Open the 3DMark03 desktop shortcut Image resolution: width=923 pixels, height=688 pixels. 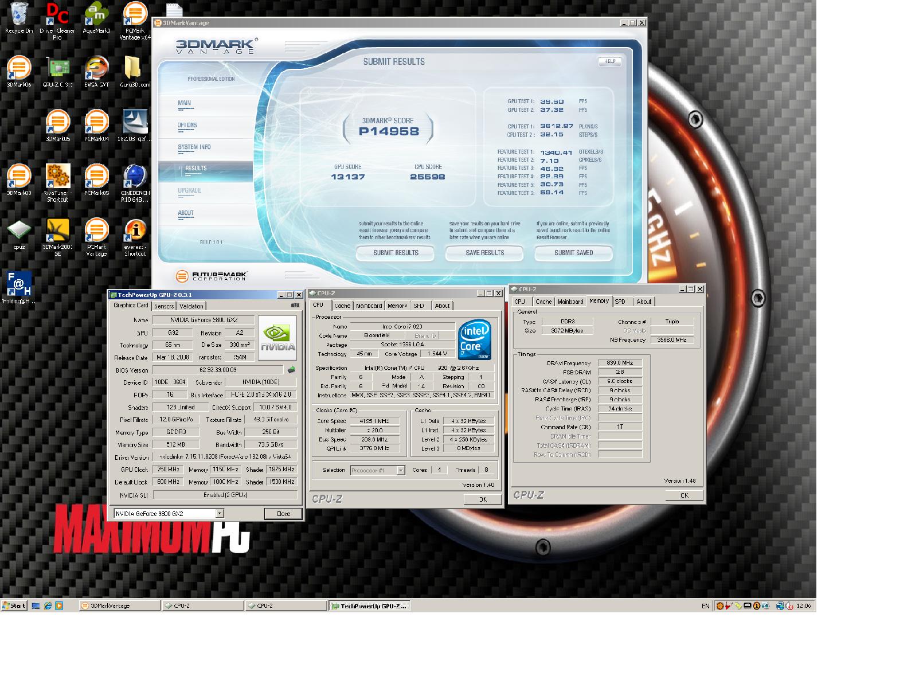[x=18, y=180]
